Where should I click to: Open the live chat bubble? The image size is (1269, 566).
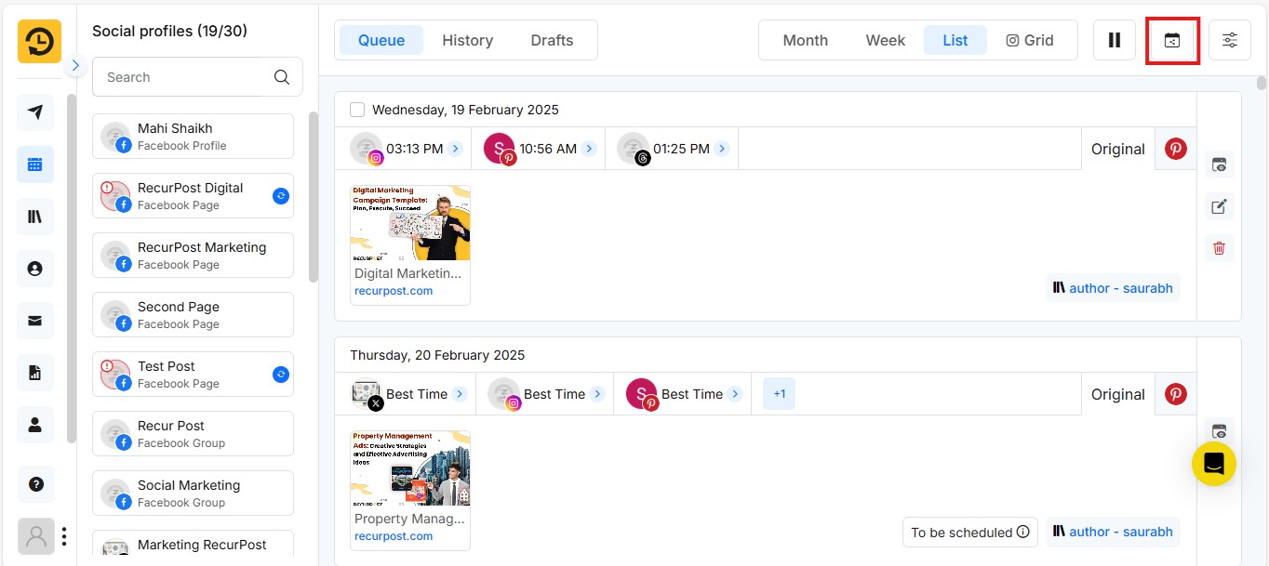1213,462
